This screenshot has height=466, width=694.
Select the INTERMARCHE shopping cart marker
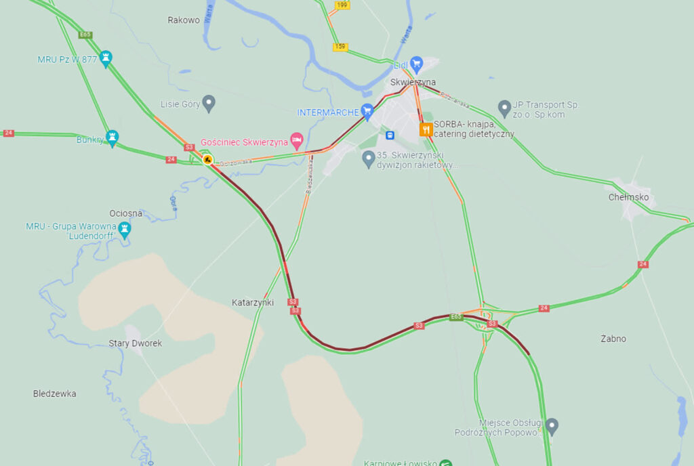pos(367,111)
